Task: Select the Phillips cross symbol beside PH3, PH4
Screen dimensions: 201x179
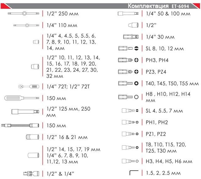Action: click(136, 60)
